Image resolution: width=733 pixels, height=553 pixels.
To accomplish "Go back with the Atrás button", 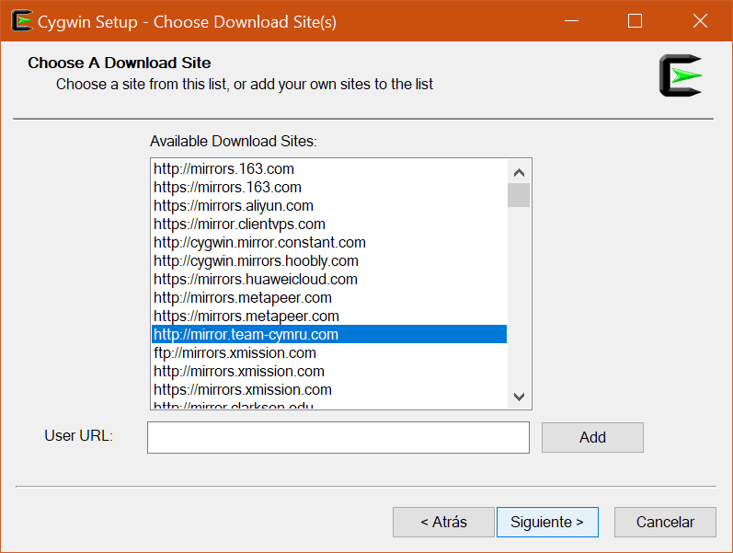I will click(443, 522).
